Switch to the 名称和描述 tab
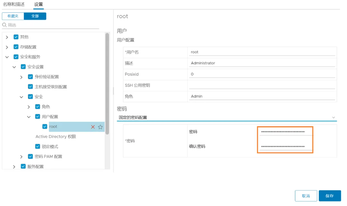347x206 pixels. coord(14,4)
